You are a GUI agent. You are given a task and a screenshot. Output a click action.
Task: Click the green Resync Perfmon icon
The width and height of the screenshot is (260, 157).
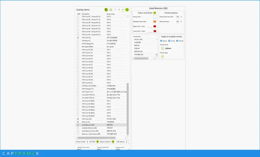(x=113, y=142)
